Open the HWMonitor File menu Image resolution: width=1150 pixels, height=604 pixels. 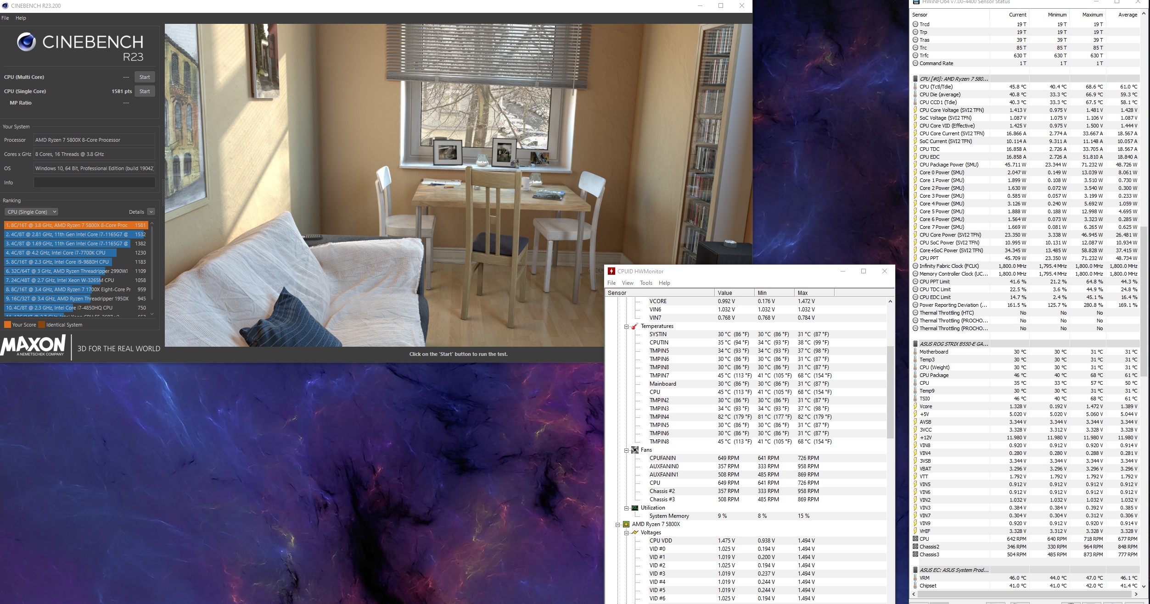(611, 283)
